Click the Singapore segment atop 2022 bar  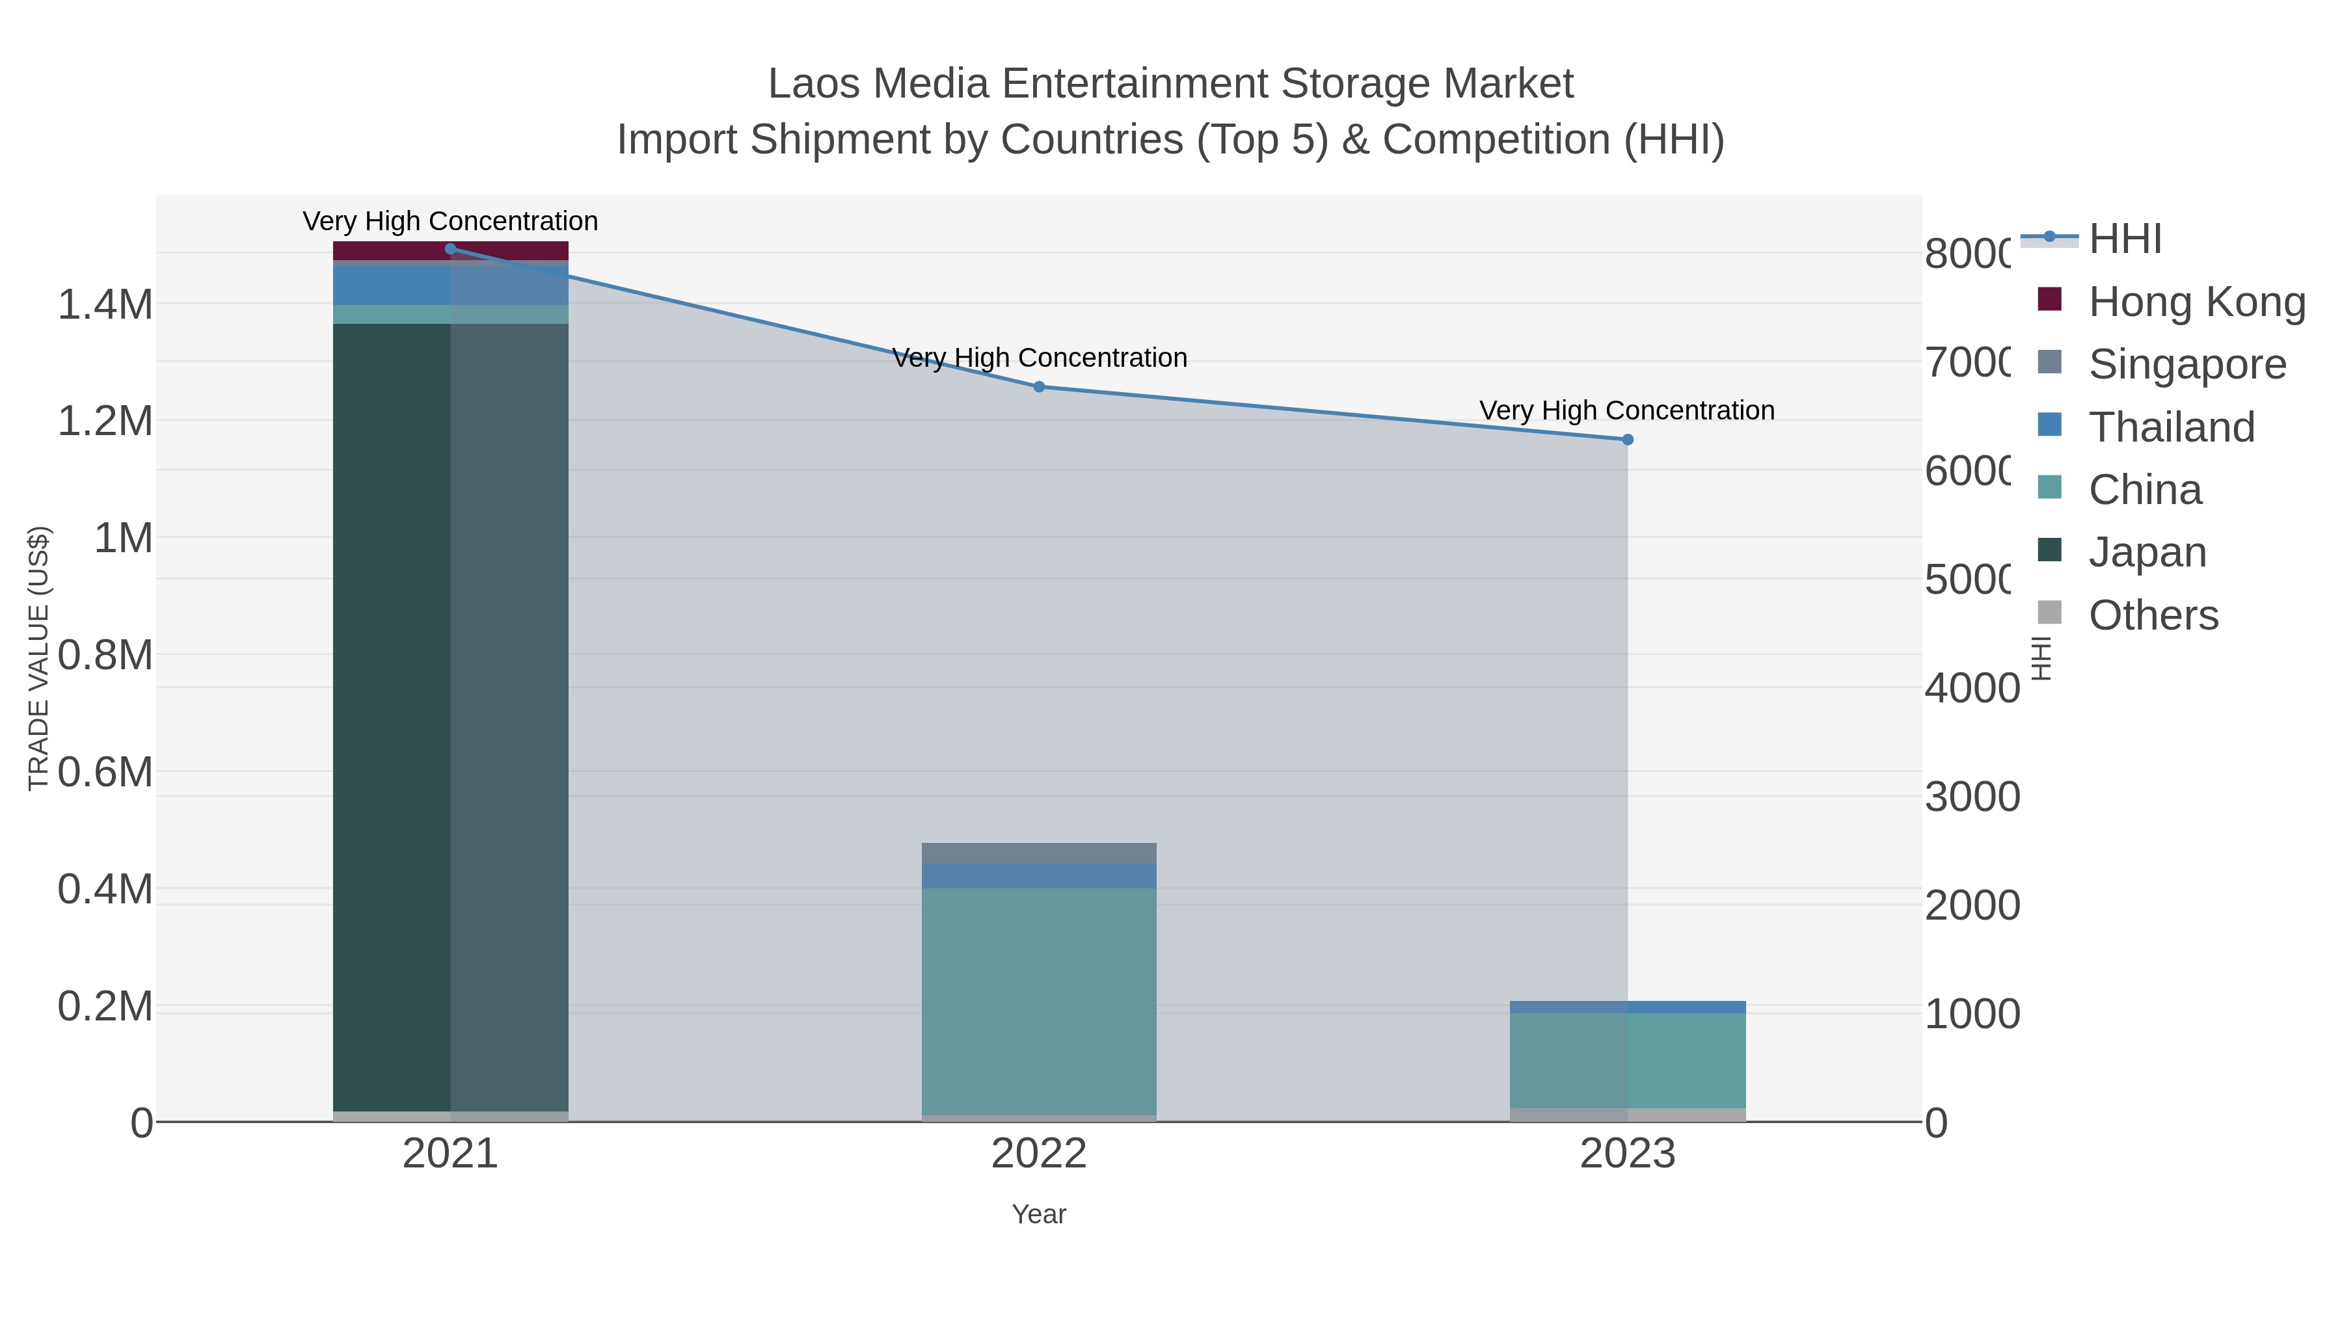click(1039, 853)
